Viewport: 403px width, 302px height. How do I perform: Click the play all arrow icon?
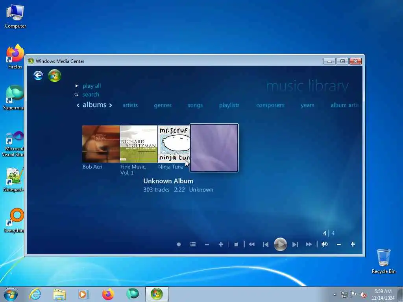pyautogui.click(x=77, y=86)
